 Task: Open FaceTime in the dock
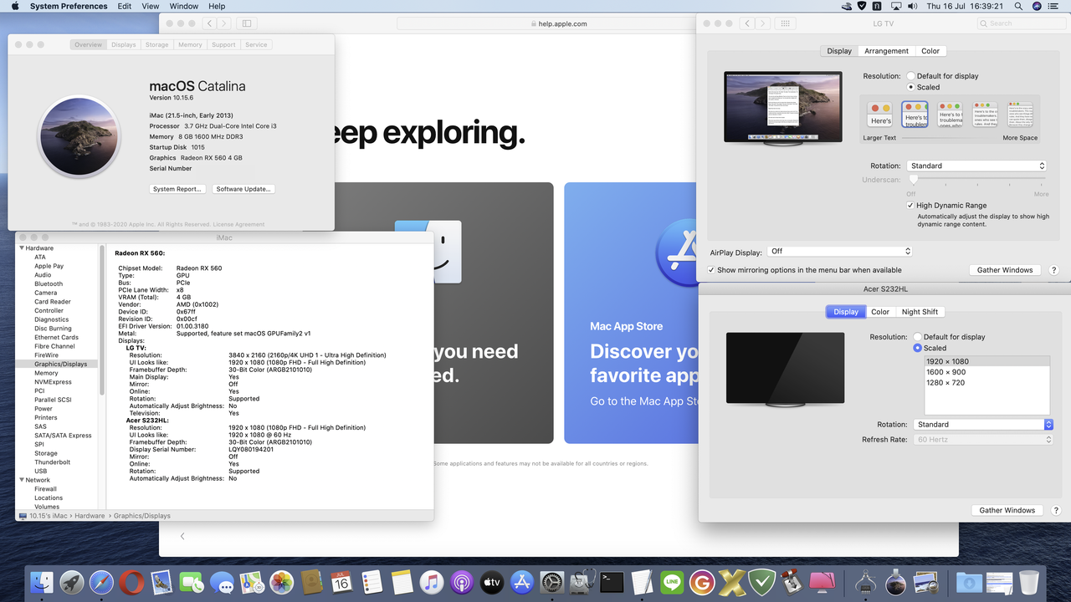pyautogui.click(x=192, y=582)
